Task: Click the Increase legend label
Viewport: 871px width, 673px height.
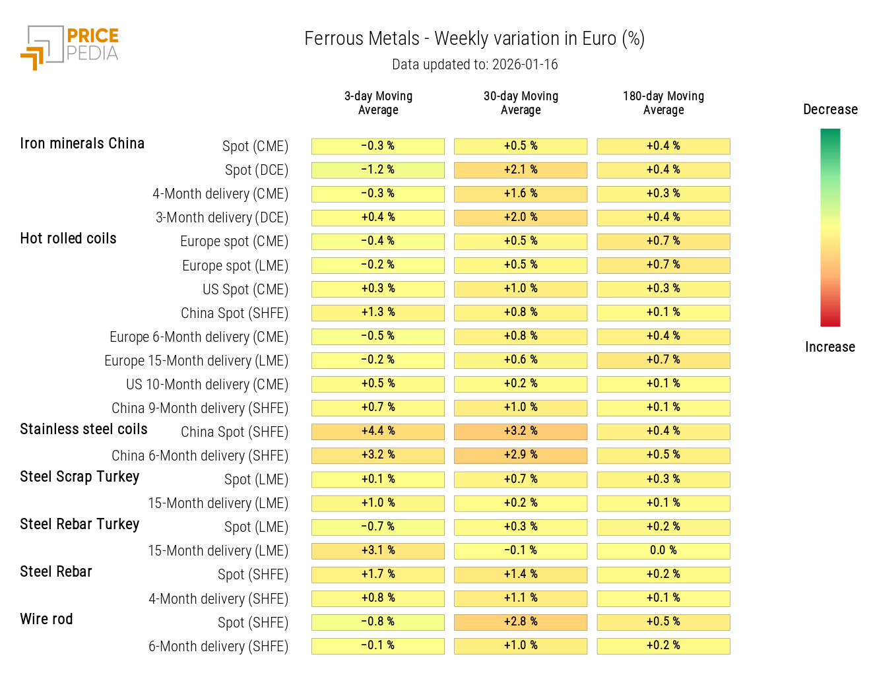Action: click(829, 347)
